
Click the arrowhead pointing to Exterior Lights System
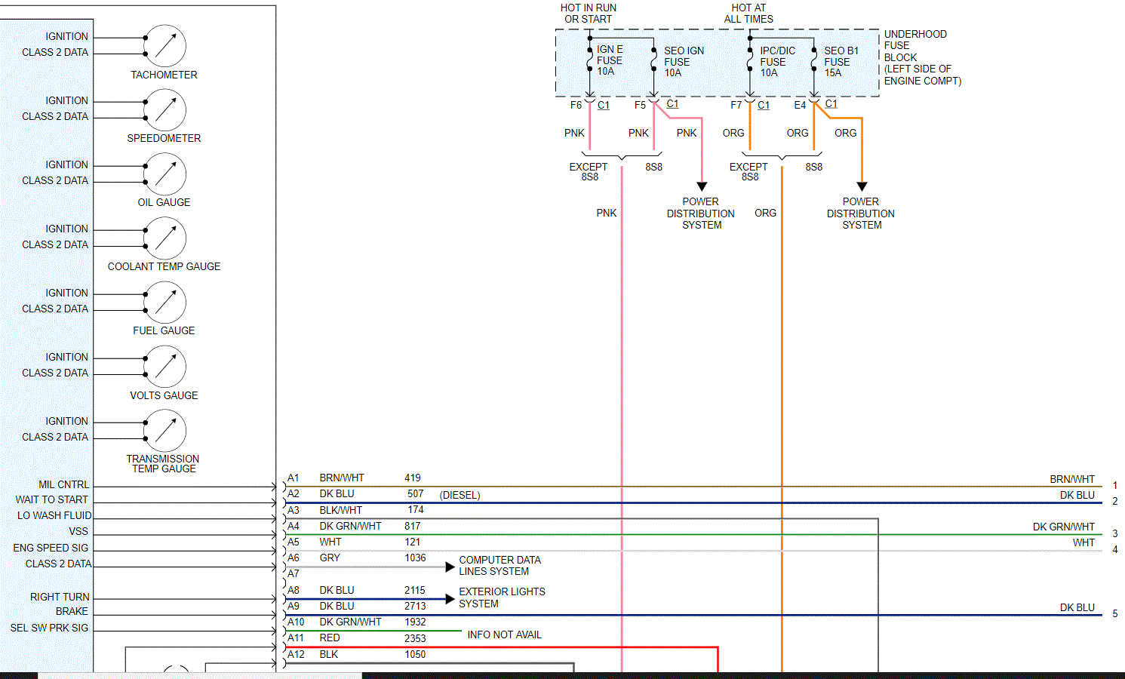[x=450, y=599]
